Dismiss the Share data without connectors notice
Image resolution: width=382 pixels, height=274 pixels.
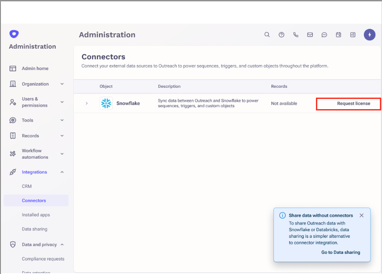(361, 215)
